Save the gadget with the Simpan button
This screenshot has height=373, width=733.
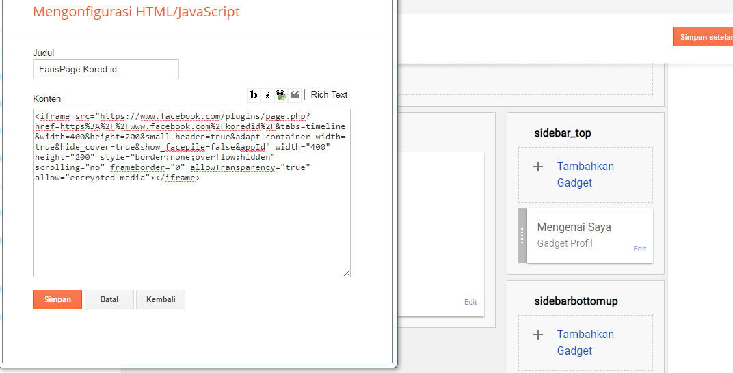pyautogui.click(x=57, y=299)
